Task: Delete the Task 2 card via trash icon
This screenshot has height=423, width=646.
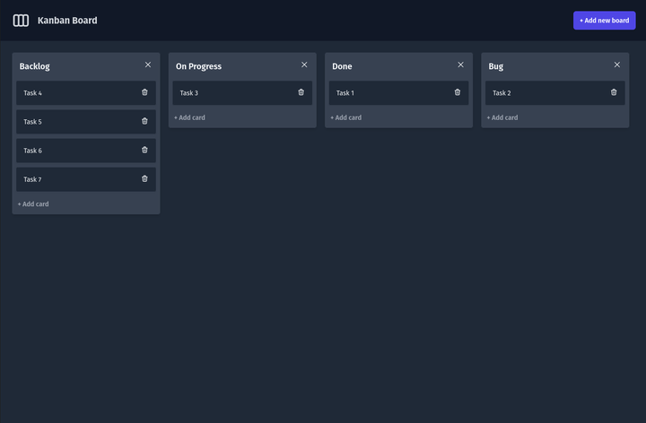Action: click(x=614, y=92)
